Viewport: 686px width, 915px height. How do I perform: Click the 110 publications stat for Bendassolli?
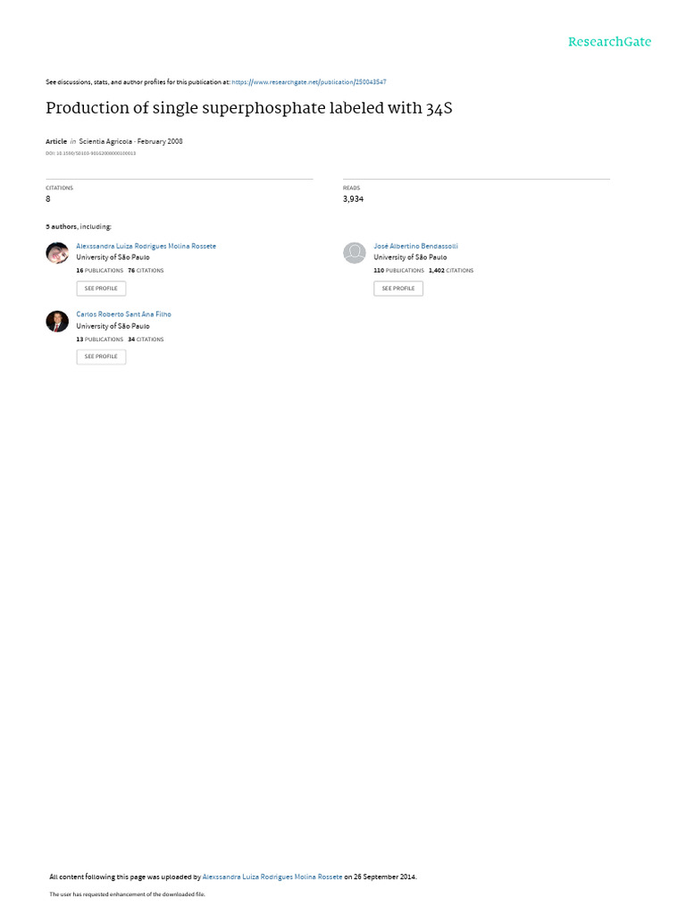pyautogui.click(x=399, y=271)
